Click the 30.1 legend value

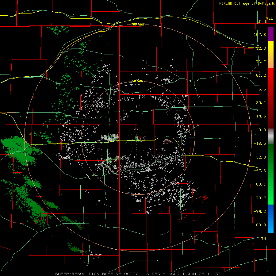261,103
